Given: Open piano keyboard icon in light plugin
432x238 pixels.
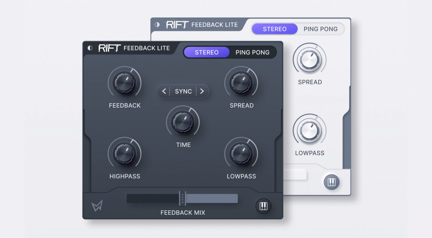Looking at the screenshot, I should coord(332,182).
